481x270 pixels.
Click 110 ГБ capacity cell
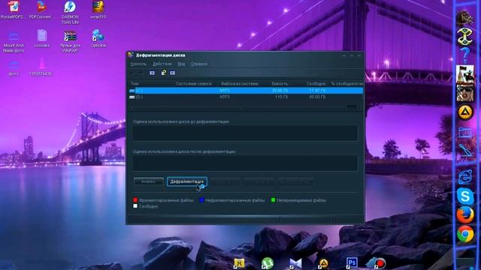[x=281, y=97]
